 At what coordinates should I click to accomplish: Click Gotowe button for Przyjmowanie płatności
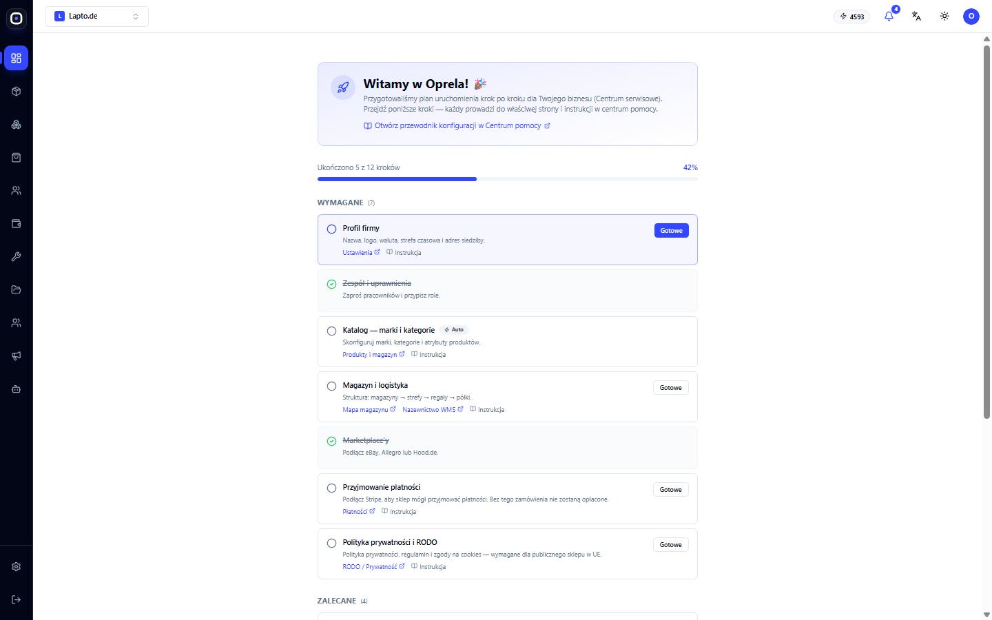pyautogui.click(x=671, y=490)
